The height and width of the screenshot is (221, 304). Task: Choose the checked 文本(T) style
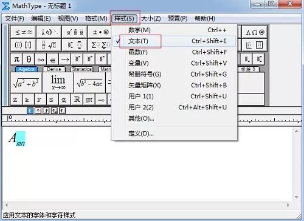[174, 41]
